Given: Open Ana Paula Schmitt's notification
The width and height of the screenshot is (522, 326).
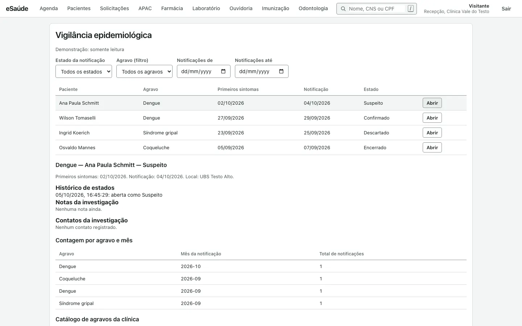Looking at the screenshot, I should pos(432,103).
